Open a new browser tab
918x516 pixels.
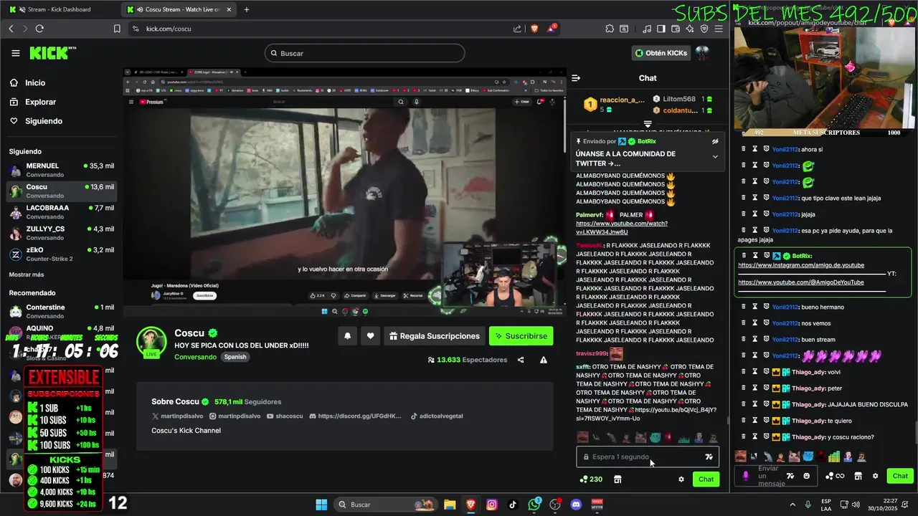coord(247,9)
